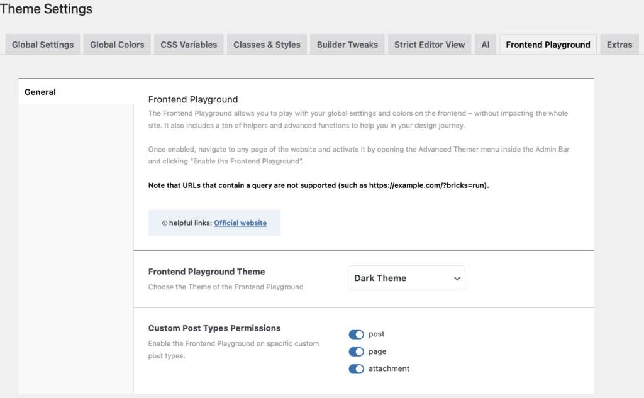This screenshot has width=644, height=398.
Task: Open the Builder Tweaks tab
Action: click(347, 45)
